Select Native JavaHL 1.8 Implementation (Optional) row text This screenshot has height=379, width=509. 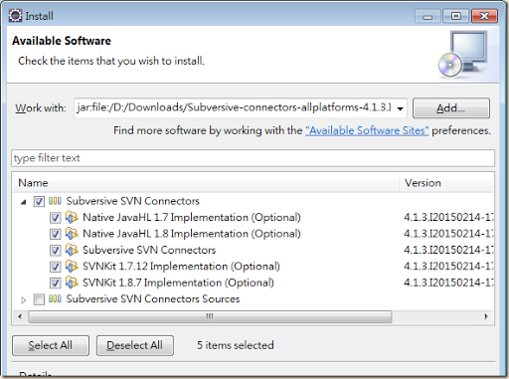point(192,234)
